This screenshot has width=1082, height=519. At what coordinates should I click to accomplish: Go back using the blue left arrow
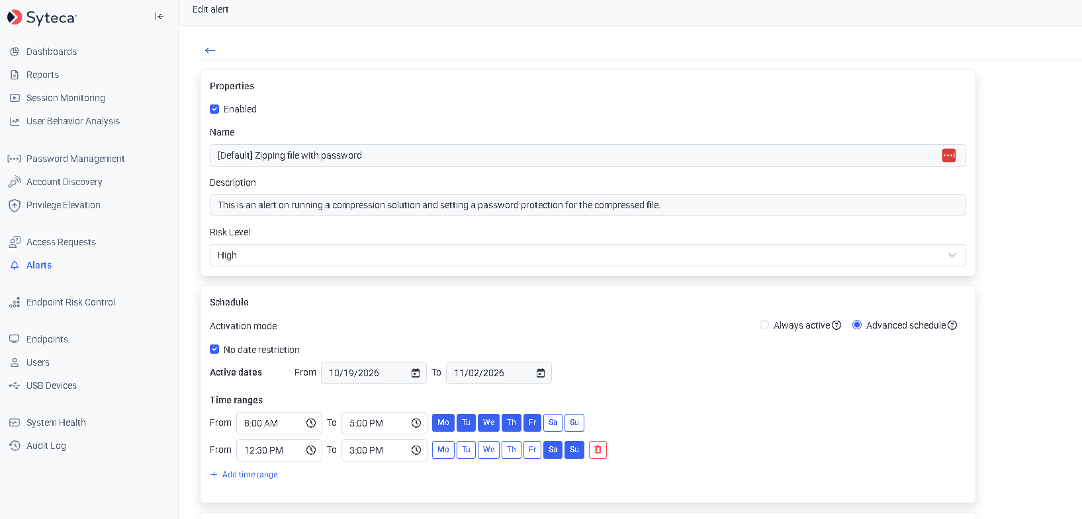point(210,50)
